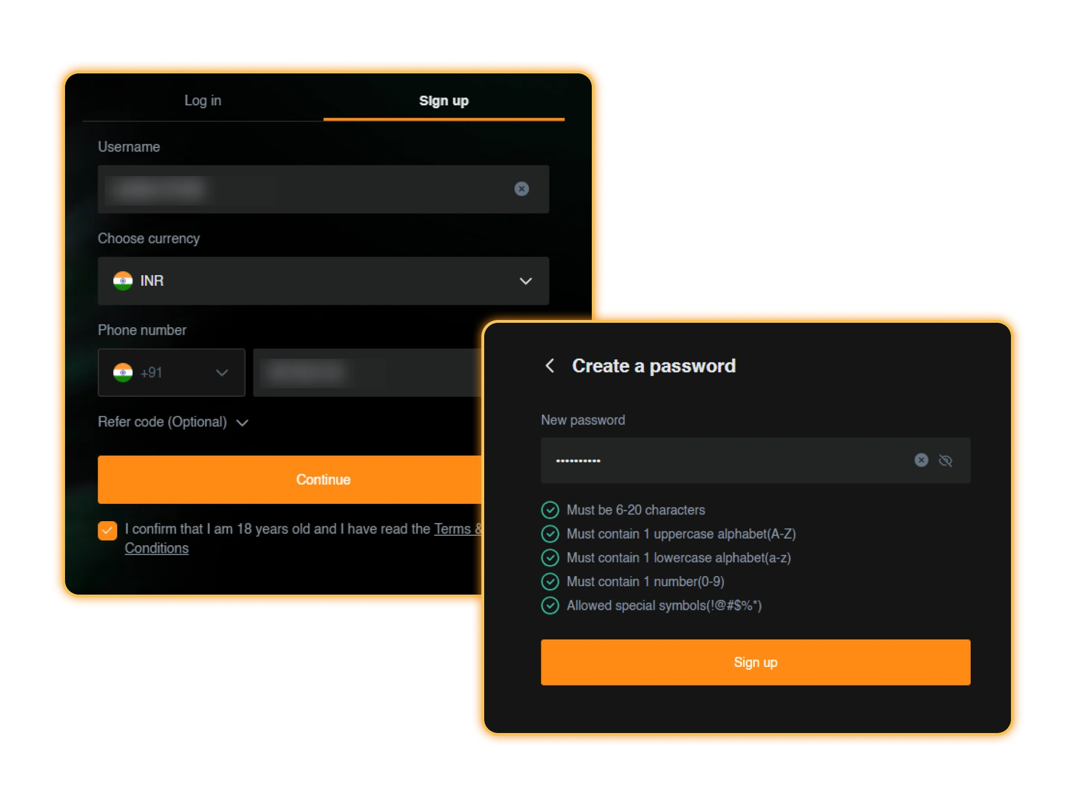Screen dimensions: 1076x807
Task: Click checkmark beside 'Must contain 1 uppercase alphabet'
Action: click(x=550, y=534)
